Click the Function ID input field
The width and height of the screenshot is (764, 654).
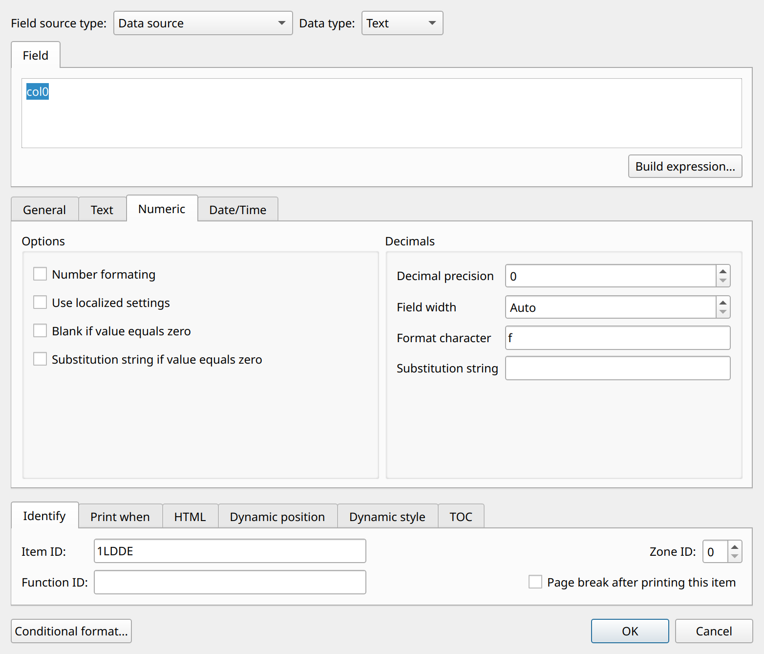(230, 582)
